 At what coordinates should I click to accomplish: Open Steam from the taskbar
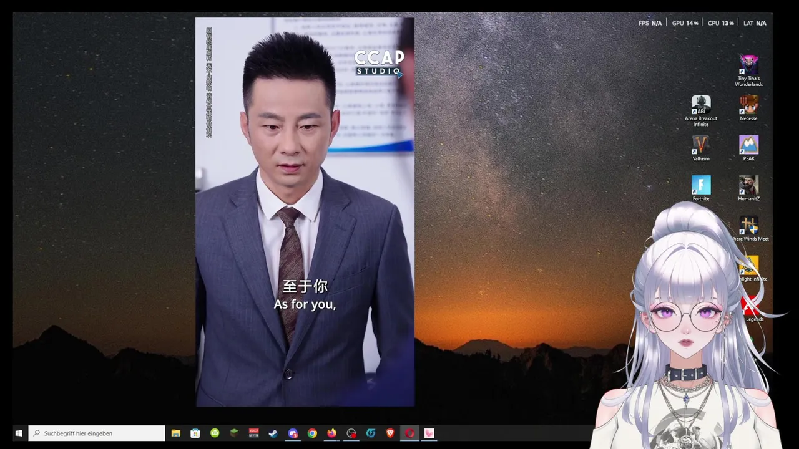(273, 433)
